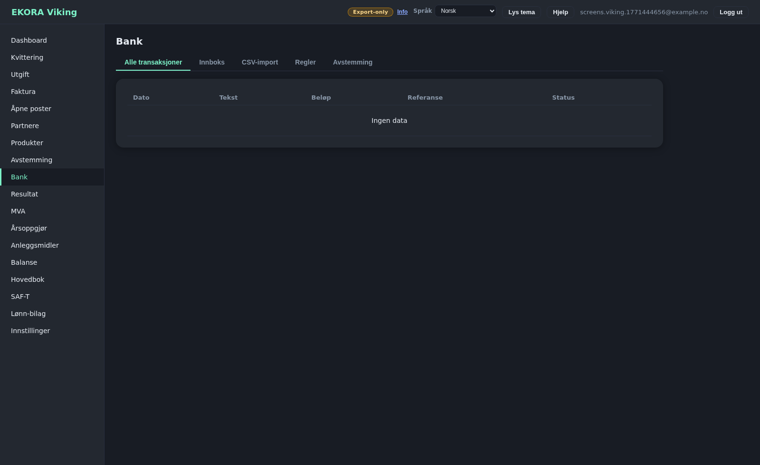Image resolution: width=760 pixels, height=465 pixels.
Task: Select the Regler tab
Action: 305,62
